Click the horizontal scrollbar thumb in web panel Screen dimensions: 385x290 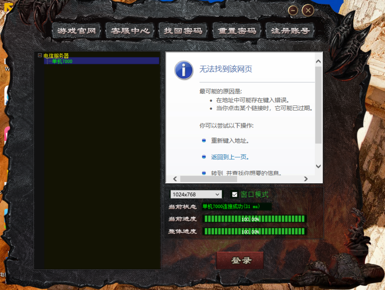[x=209, y=179]
